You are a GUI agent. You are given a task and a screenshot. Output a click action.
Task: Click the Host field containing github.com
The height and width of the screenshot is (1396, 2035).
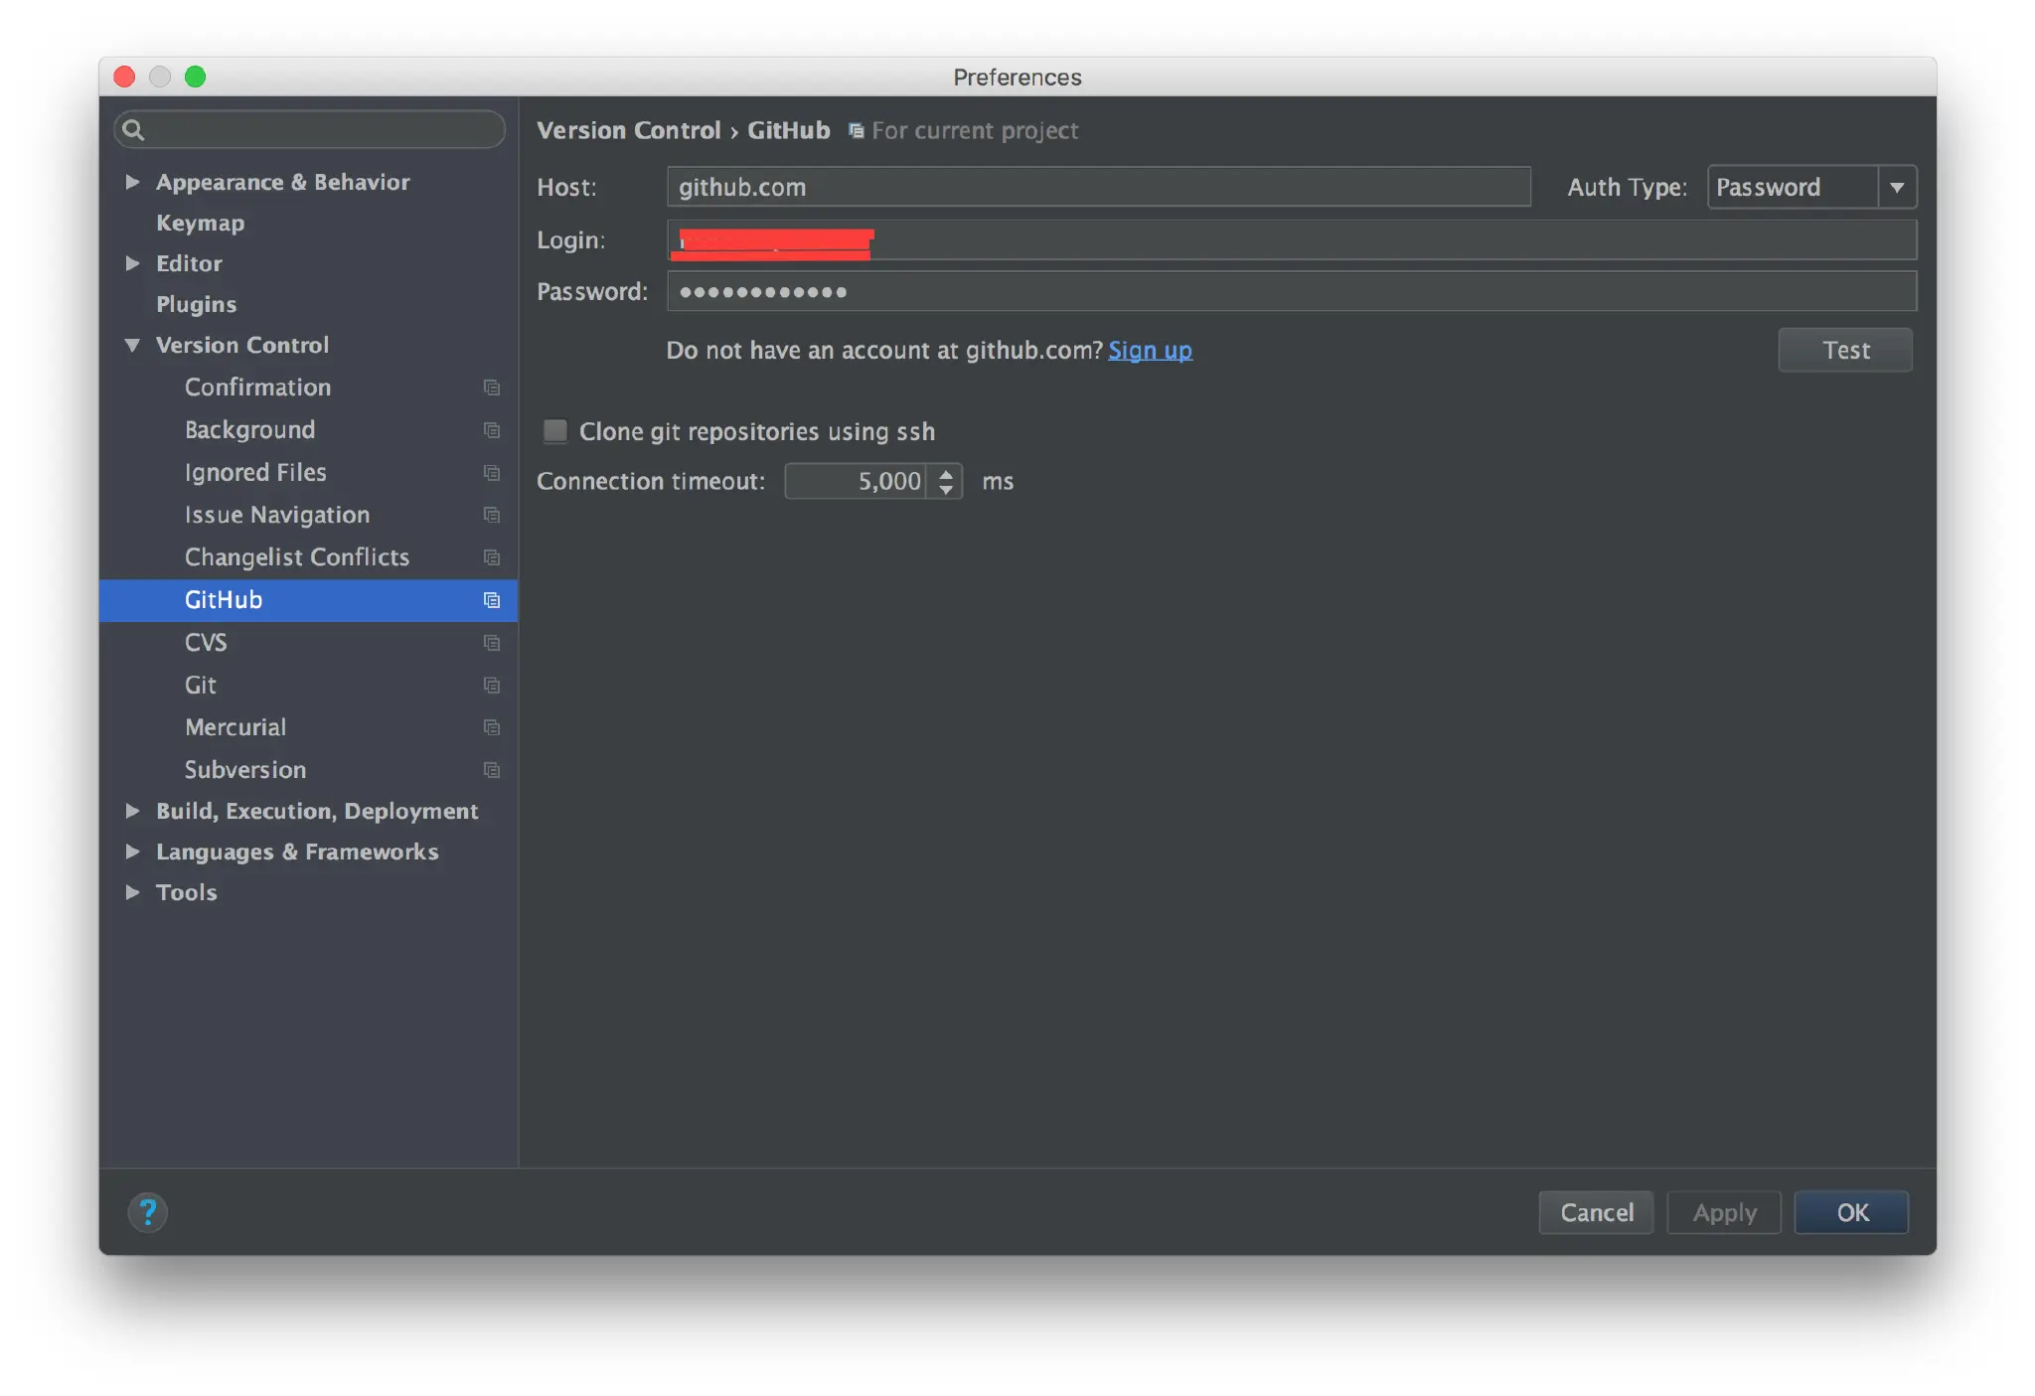[1099, 187]
